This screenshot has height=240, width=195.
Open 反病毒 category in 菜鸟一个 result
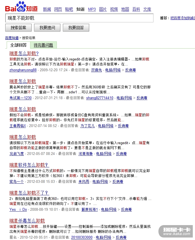point(118,181)
